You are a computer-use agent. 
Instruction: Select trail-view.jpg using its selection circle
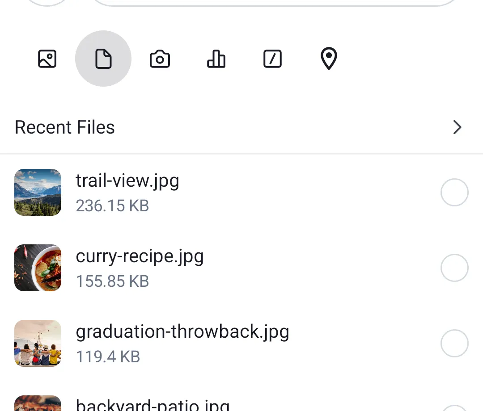pyautogui.click(x=454, y=192)
